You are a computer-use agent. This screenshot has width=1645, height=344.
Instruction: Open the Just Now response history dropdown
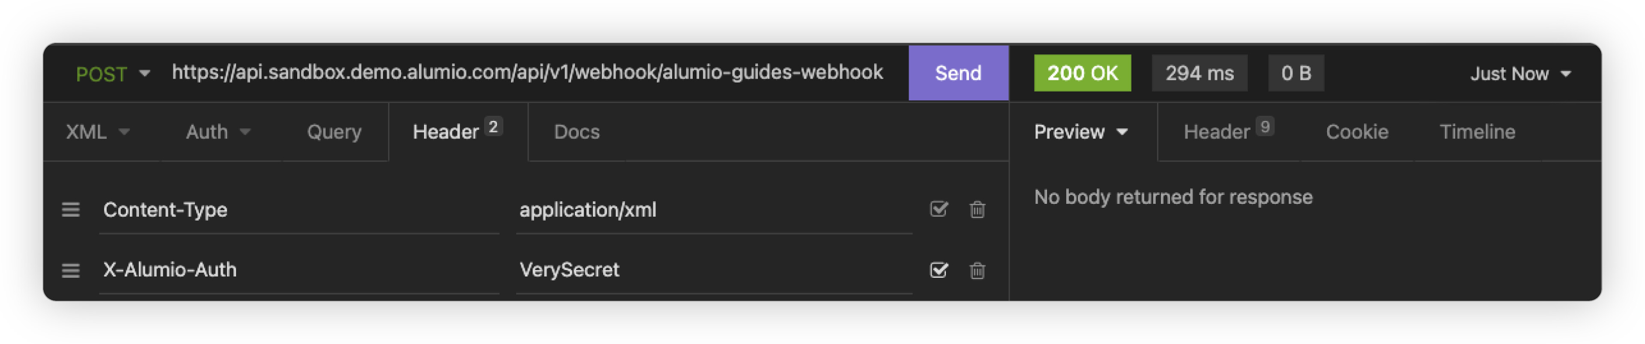1520,74
